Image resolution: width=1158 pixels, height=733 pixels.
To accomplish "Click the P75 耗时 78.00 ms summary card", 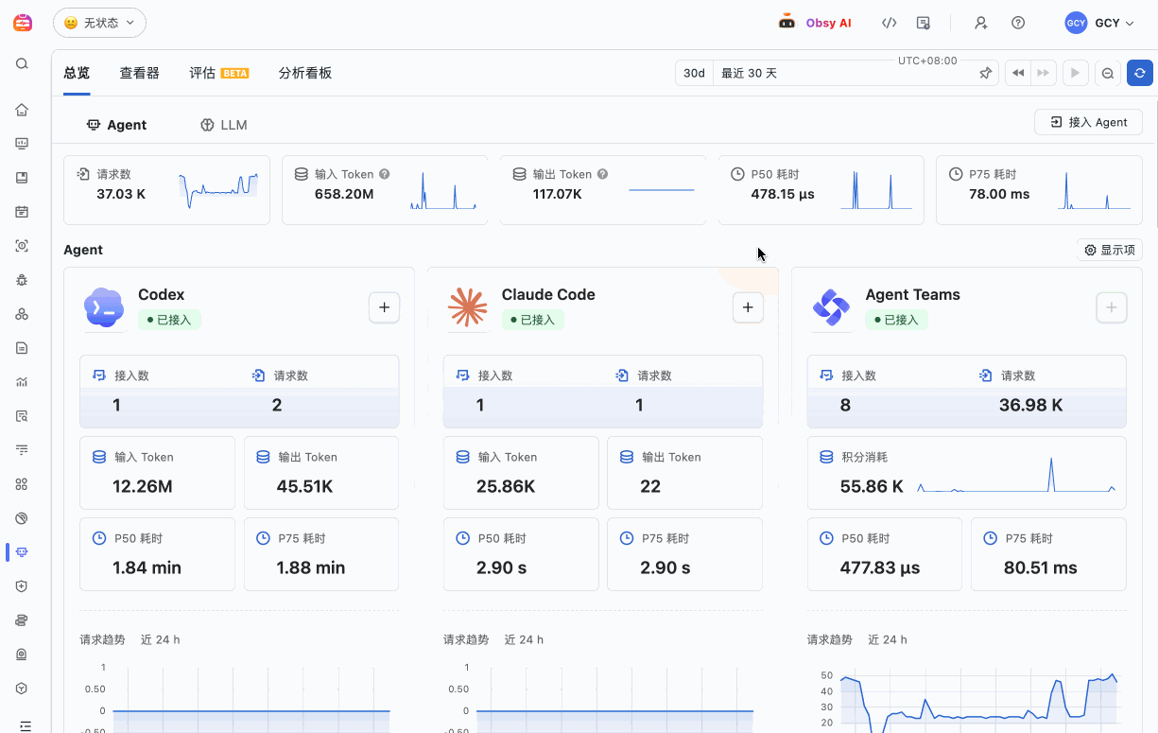I will pyautogui.click(x=1038, y=190).
